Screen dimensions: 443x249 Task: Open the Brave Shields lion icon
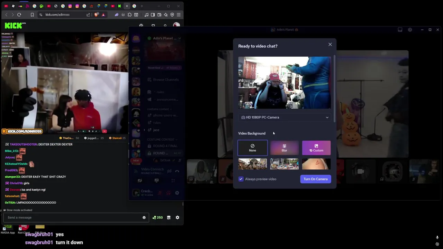[96, 15]
